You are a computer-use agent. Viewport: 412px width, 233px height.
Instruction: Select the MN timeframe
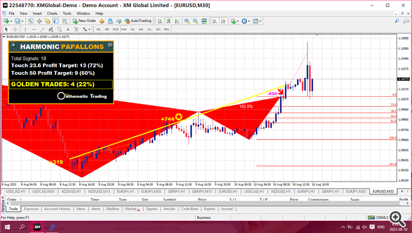click(166, 29)
